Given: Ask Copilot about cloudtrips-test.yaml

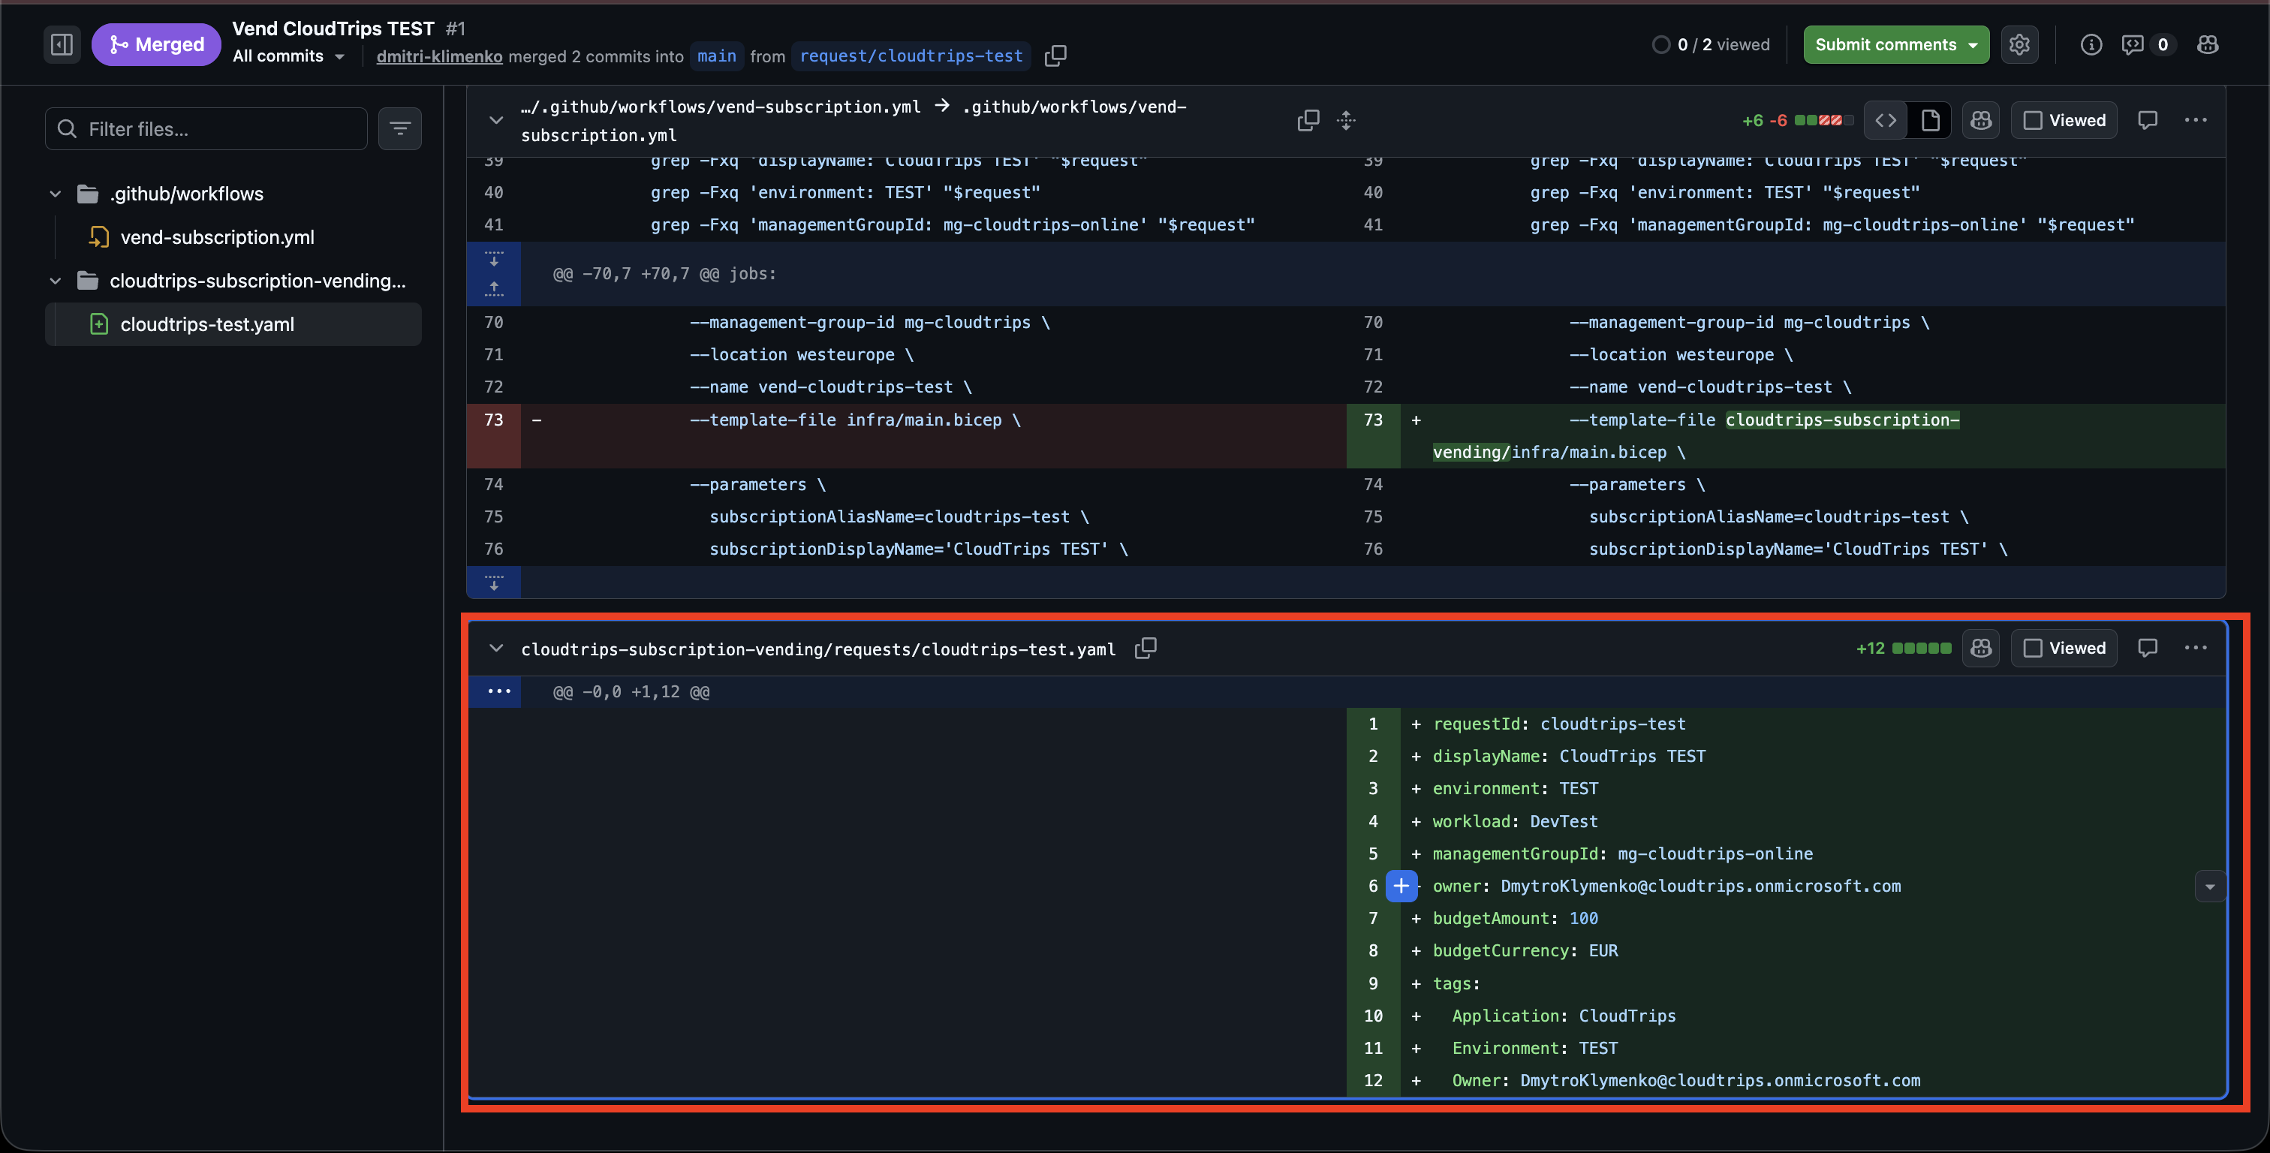Looking at the screenshot, I should (1981, 648).
